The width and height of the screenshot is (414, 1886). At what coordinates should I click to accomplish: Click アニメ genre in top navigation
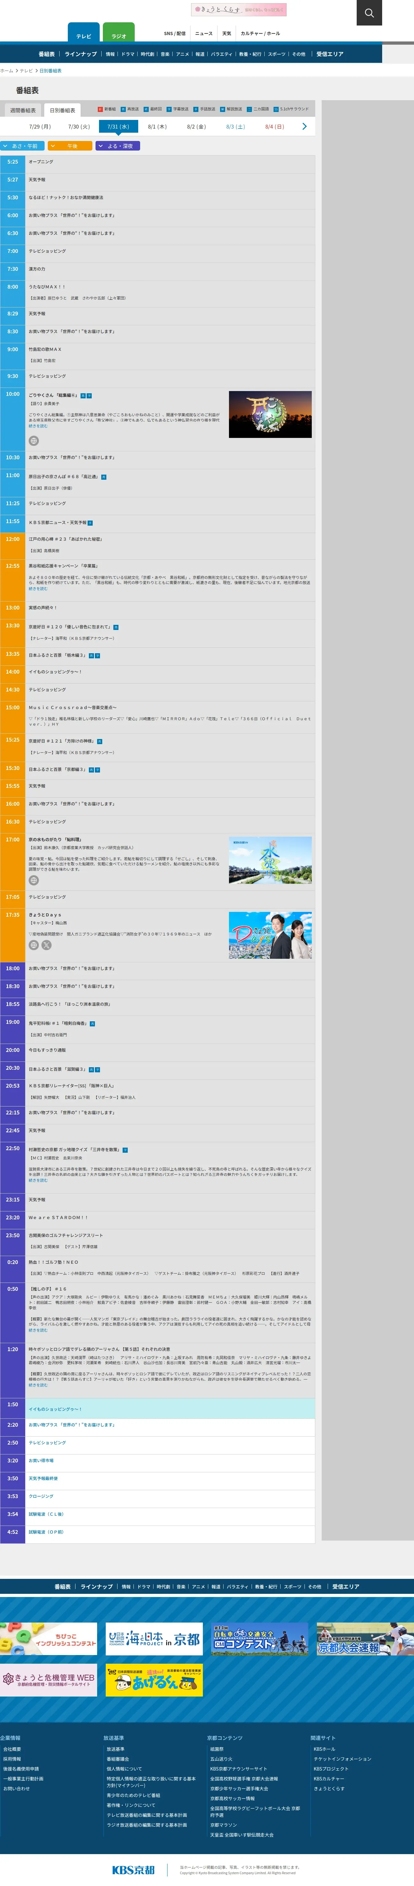click(183, 54)
